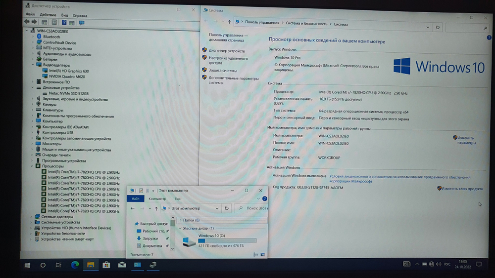Select Устройства чтения смарт-карт category

[67, 239]
